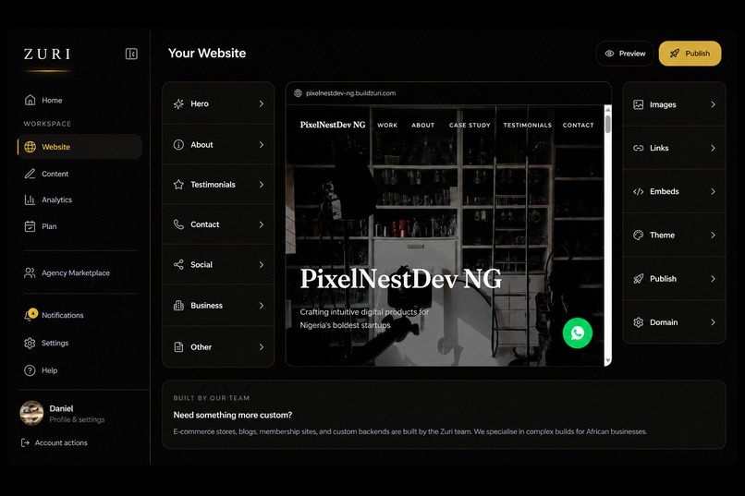Collapse the sidebar with the panel icon
The height and width of the screenshot is (496, 745).
131,54
